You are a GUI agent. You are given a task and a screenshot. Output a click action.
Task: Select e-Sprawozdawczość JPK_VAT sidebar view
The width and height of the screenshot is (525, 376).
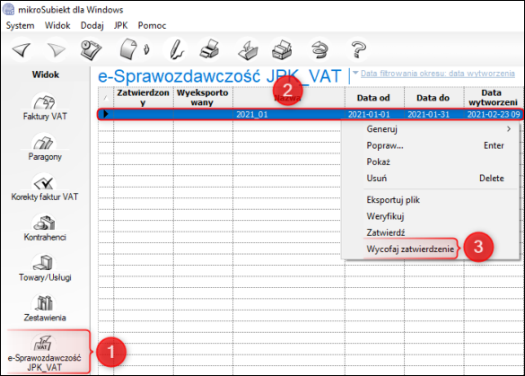pyautogui.click(x=45, y=353)
